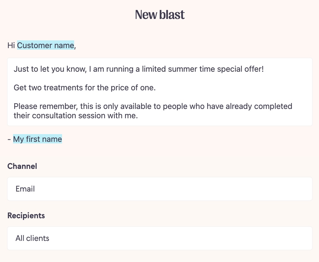Image resolution: width=319 pixels, height=262 pixels.
Task: Click the My first name placeholder tag
Action: coord(38,139)
